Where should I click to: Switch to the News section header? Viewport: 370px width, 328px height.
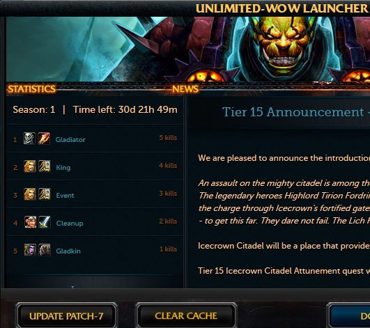tap(185, 89)
